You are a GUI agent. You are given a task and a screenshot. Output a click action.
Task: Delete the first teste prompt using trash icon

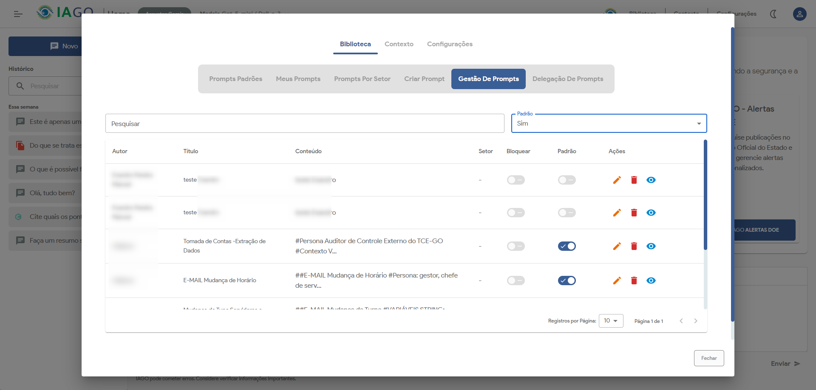[634, 180]
